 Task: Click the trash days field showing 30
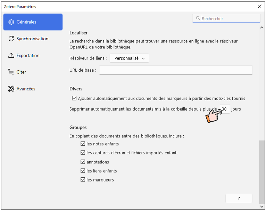pyautogui.click(x=225, y=109)
